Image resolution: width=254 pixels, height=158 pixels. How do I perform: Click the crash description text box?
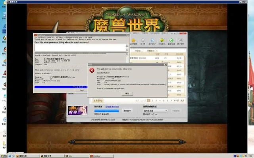(81, 47)
